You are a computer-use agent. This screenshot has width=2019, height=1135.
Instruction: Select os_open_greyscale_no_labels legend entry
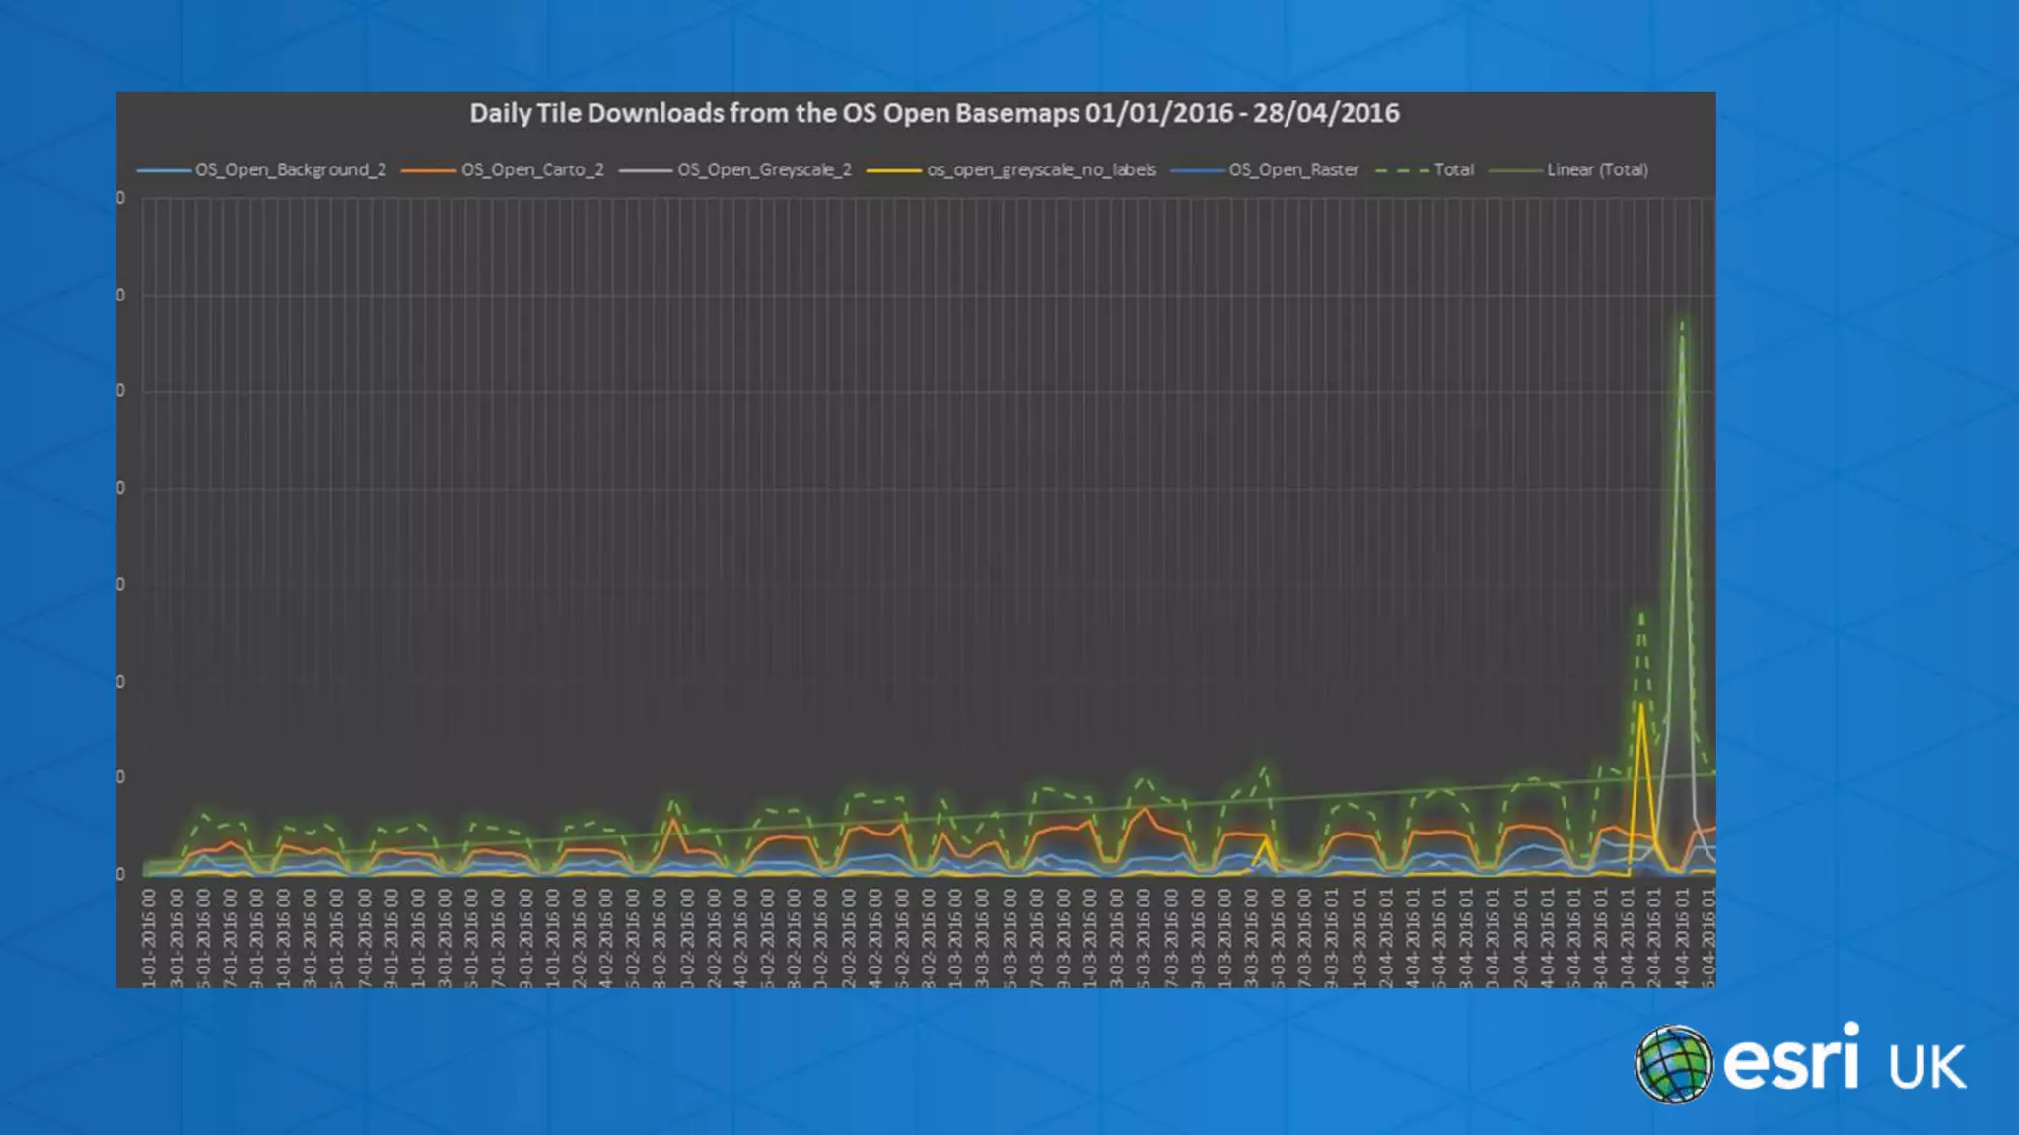pyautogui.click(x=1041, y=169)
